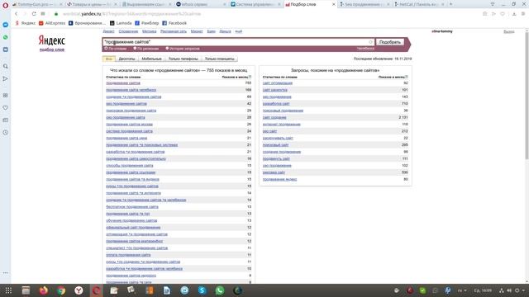This screenshot has width=529, height=297.
Task: Open sidebar setup three-dots button
Action: (x=6, y=273)
